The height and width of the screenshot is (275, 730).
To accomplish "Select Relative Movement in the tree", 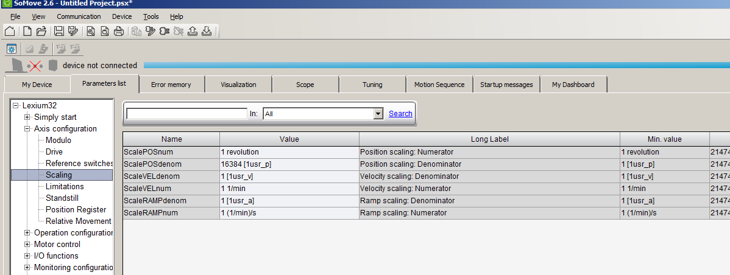I will click(78, 221).
